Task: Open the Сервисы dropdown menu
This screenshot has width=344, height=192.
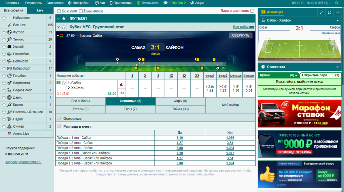Action: (13, 3)
